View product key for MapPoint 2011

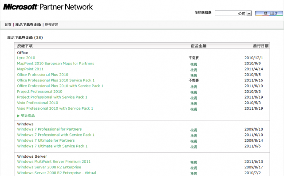pyautogui.click(x=193, y=70)
